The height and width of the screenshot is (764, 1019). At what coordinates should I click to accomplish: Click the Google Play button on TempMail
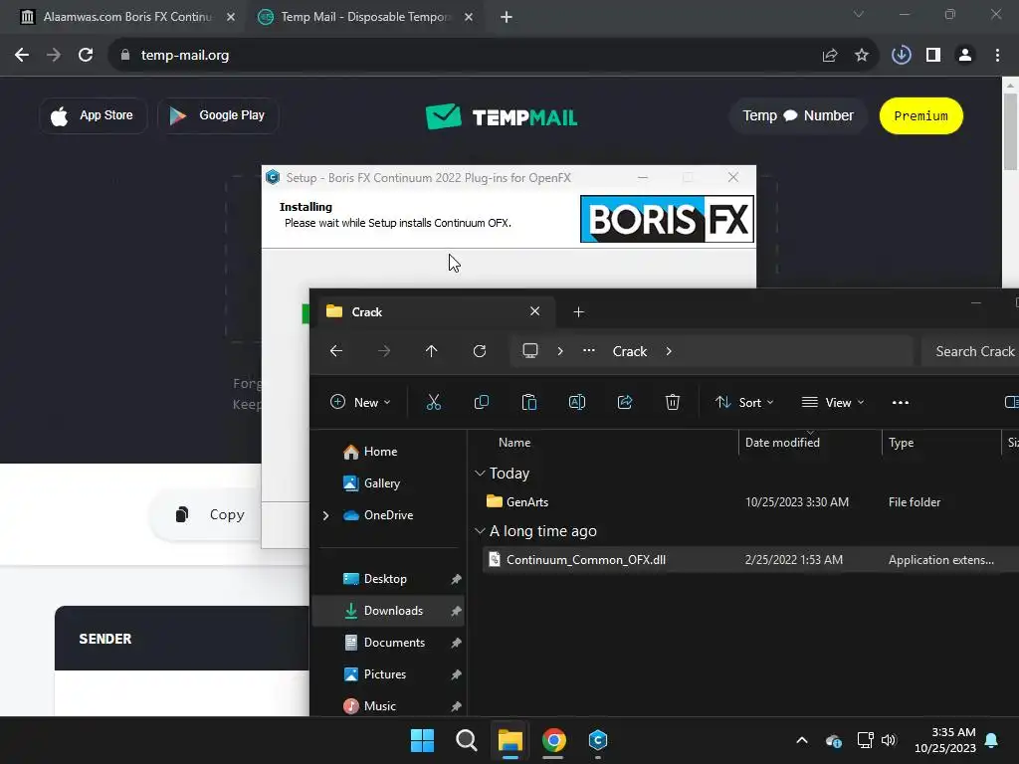218,115
